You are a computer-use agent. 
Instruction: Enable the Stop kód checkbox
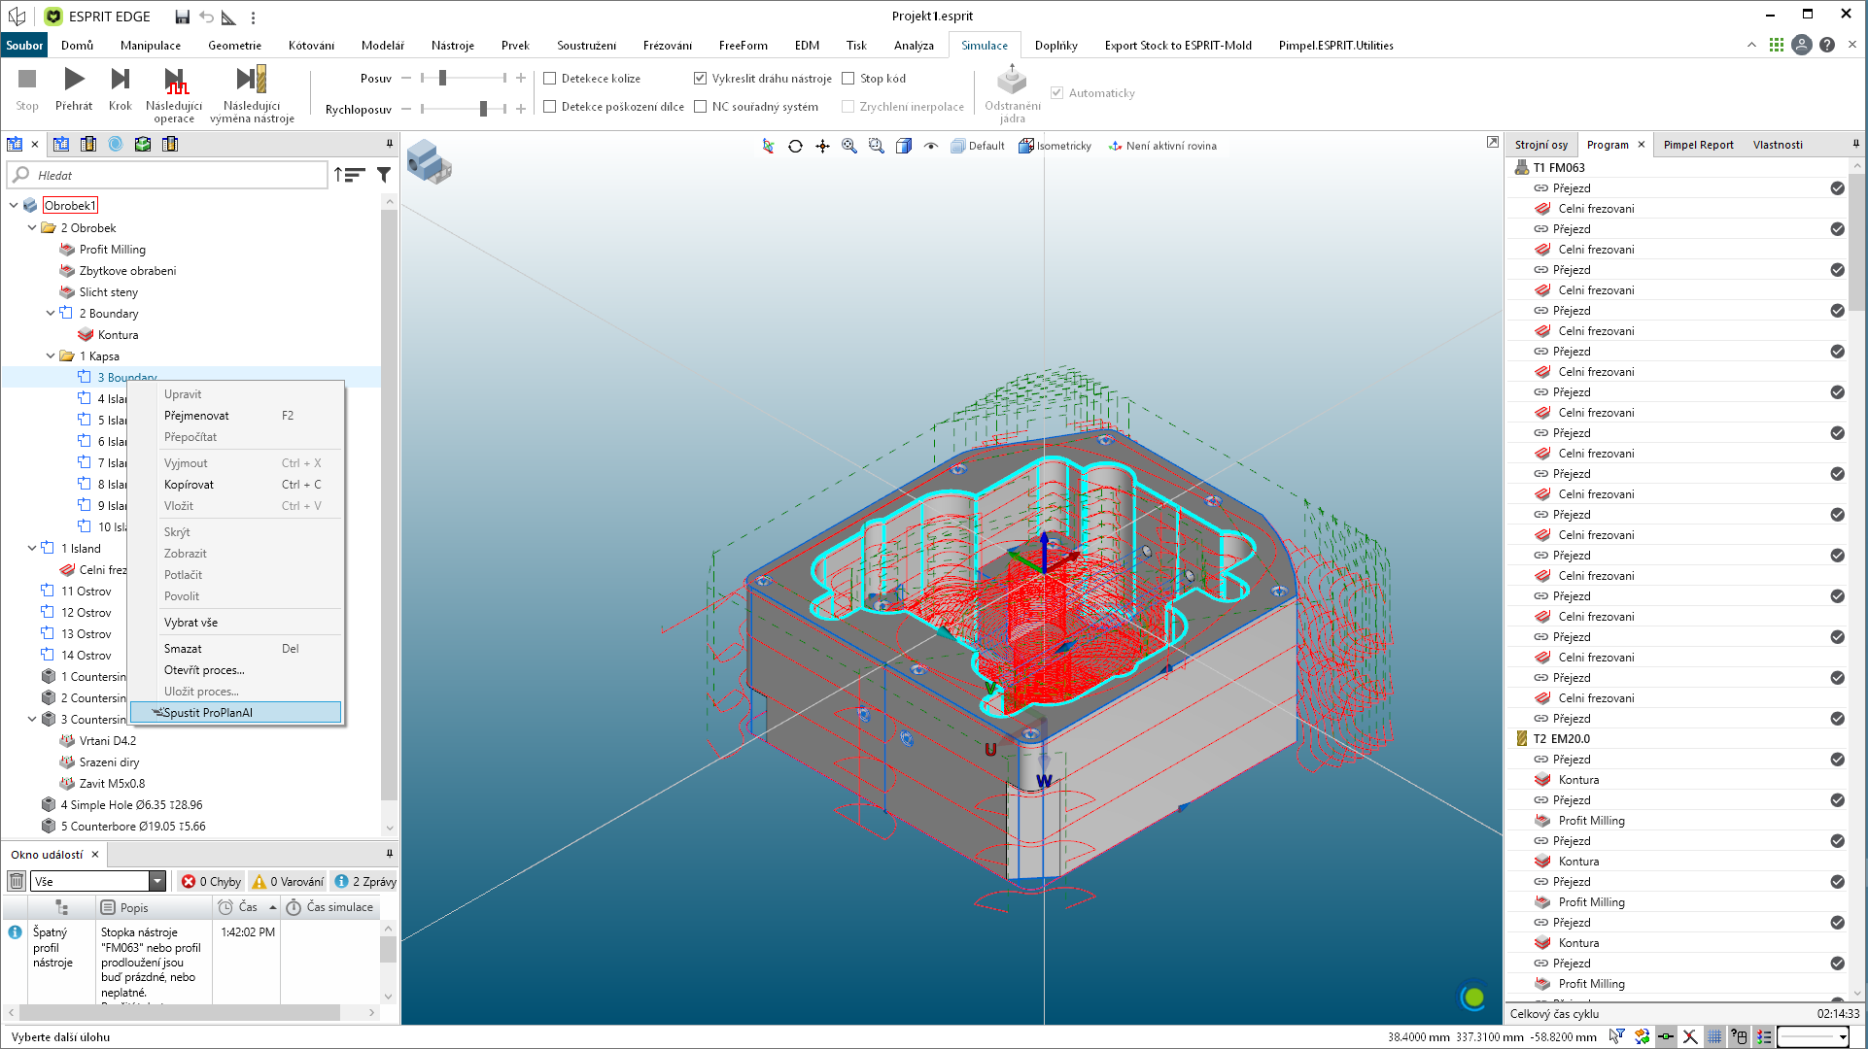tap(848, 79)
